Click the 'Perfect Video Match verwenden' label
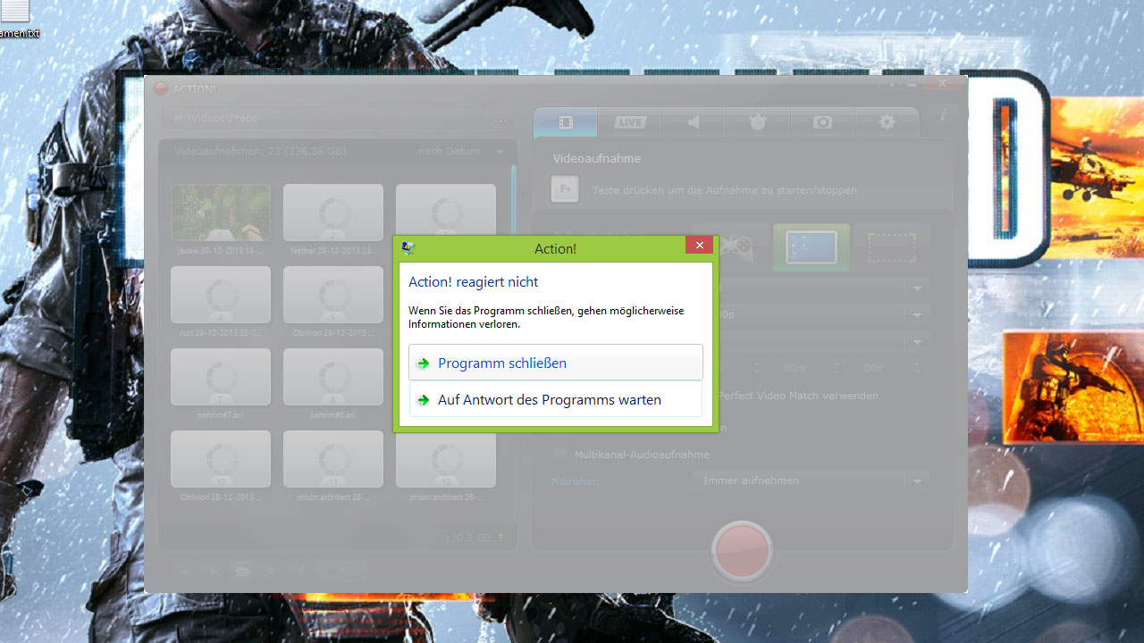The height and width of the screenshot is (643, 1144). (x=798, y=395)
